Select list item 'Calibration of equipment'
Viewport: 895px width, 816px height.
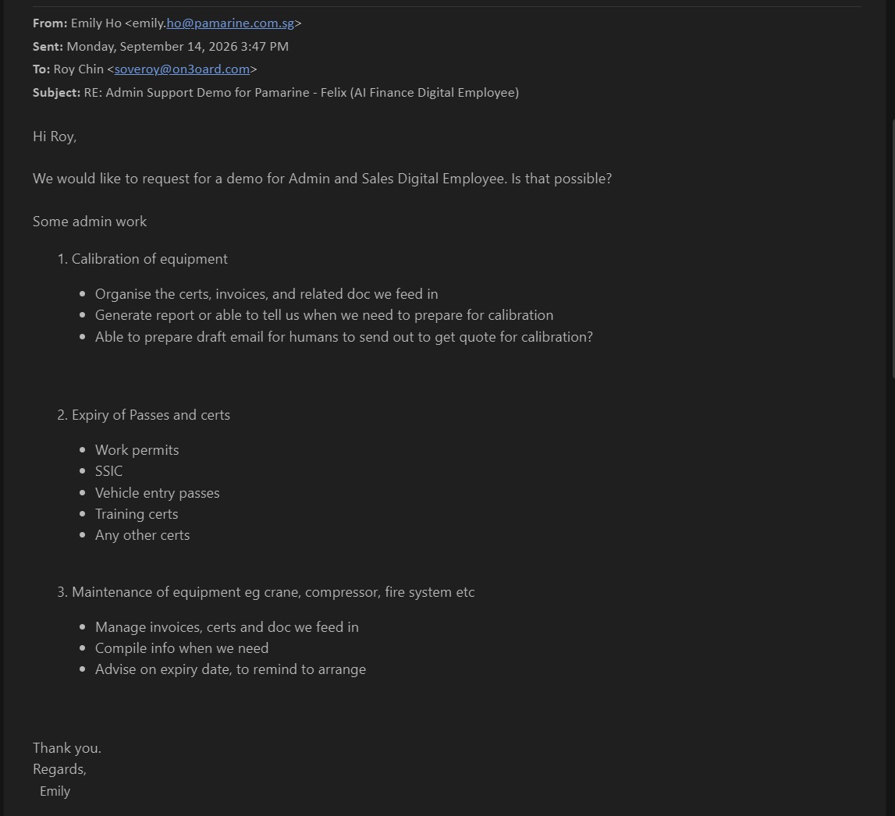[150, 259]
